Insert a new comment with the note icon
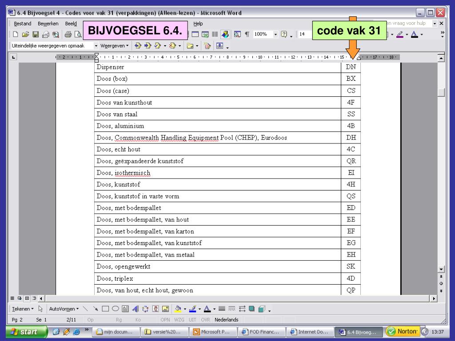Screen dimensions: 455x341 (x=190, y=46)
